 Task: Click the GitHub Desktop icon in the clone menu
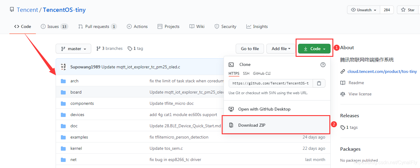tap(231, 109)
